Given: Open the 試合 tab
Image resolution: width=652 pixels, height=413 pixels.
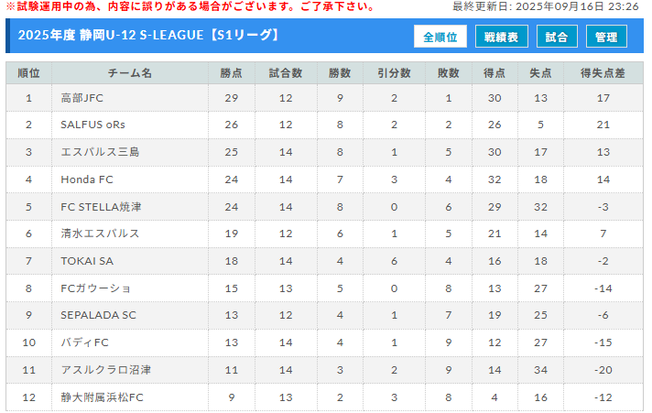Looking at the screenshot, I should tap(557, 37).
